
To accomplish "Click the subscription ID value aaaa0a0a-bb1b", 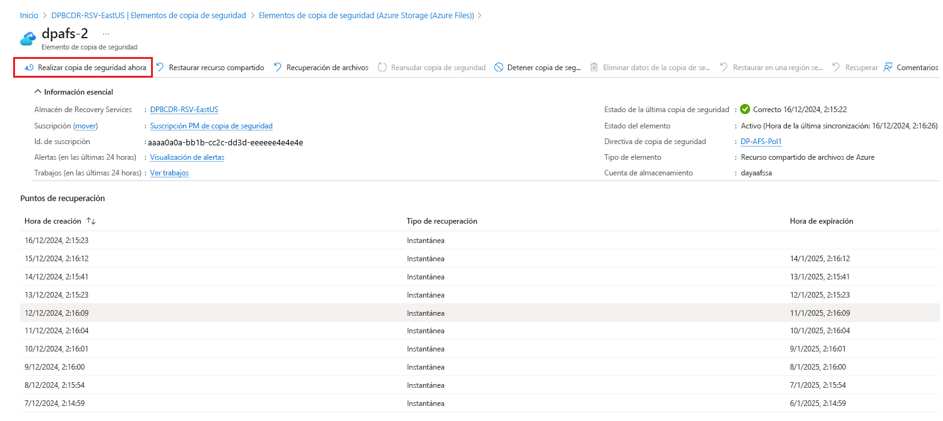I will point(226,142).
